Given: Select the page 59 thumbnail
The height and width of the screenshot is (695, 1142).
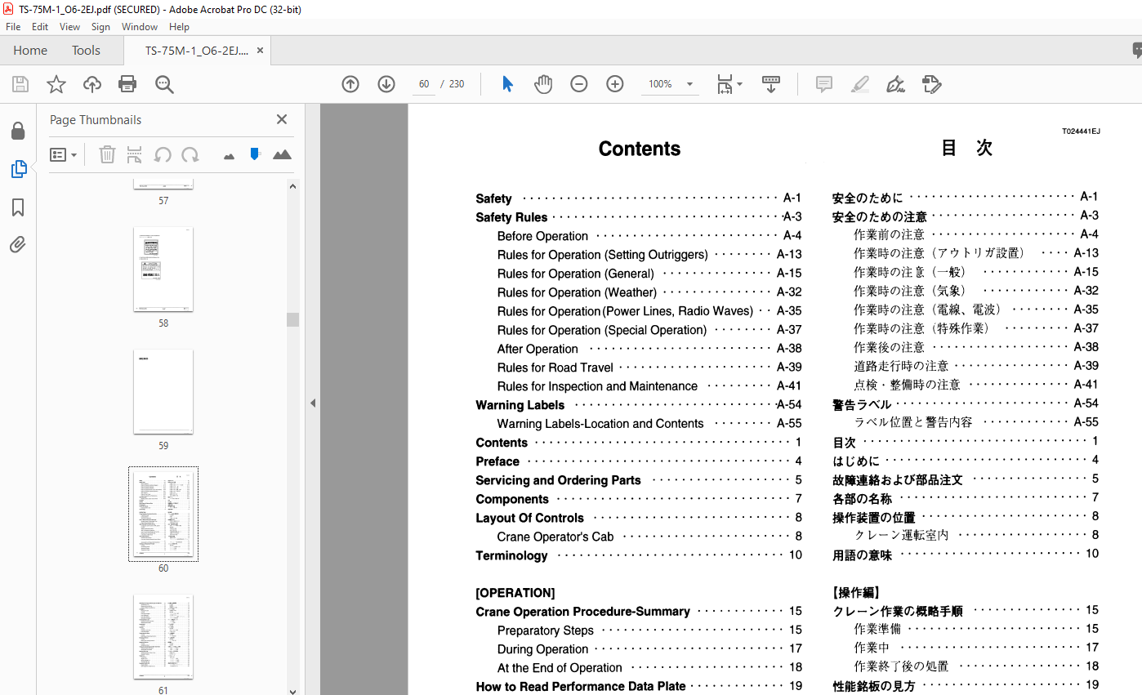Looking at the screenshot, I should 163,392.
